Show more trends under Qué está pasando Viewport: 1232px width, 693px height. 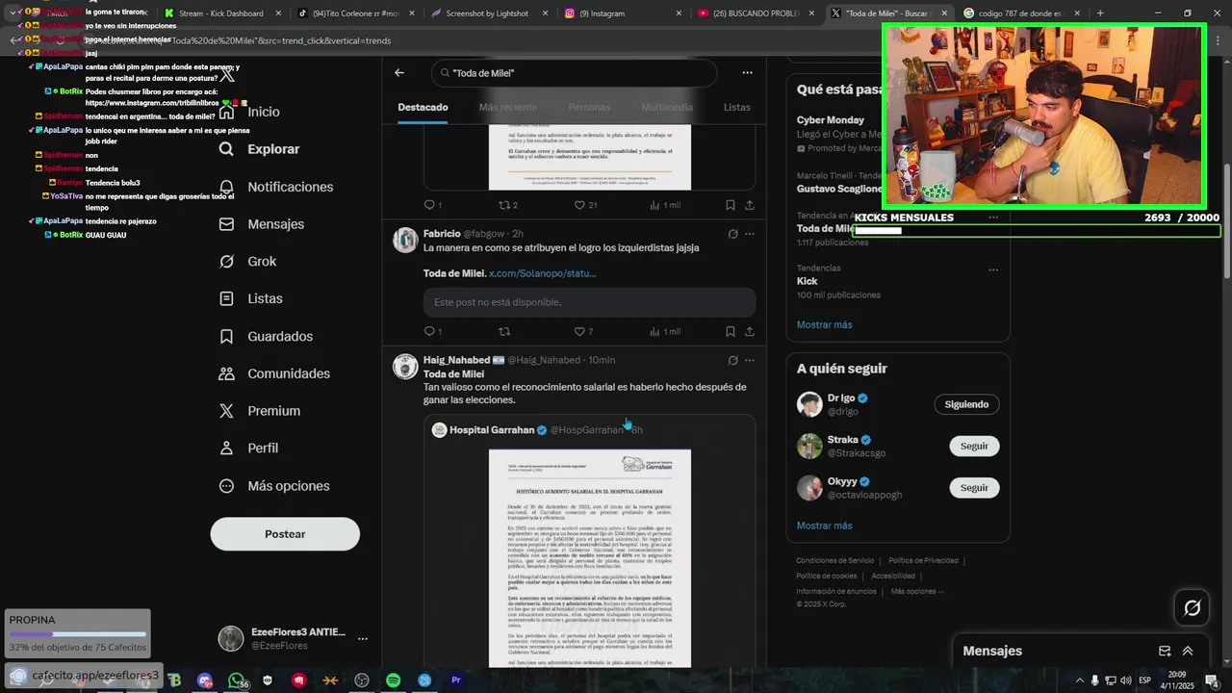point(824,324)
